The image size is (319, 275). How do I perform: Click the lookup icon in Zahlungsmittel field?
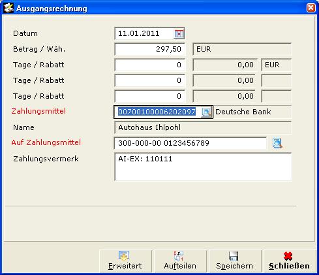click(x=206, y=112)
